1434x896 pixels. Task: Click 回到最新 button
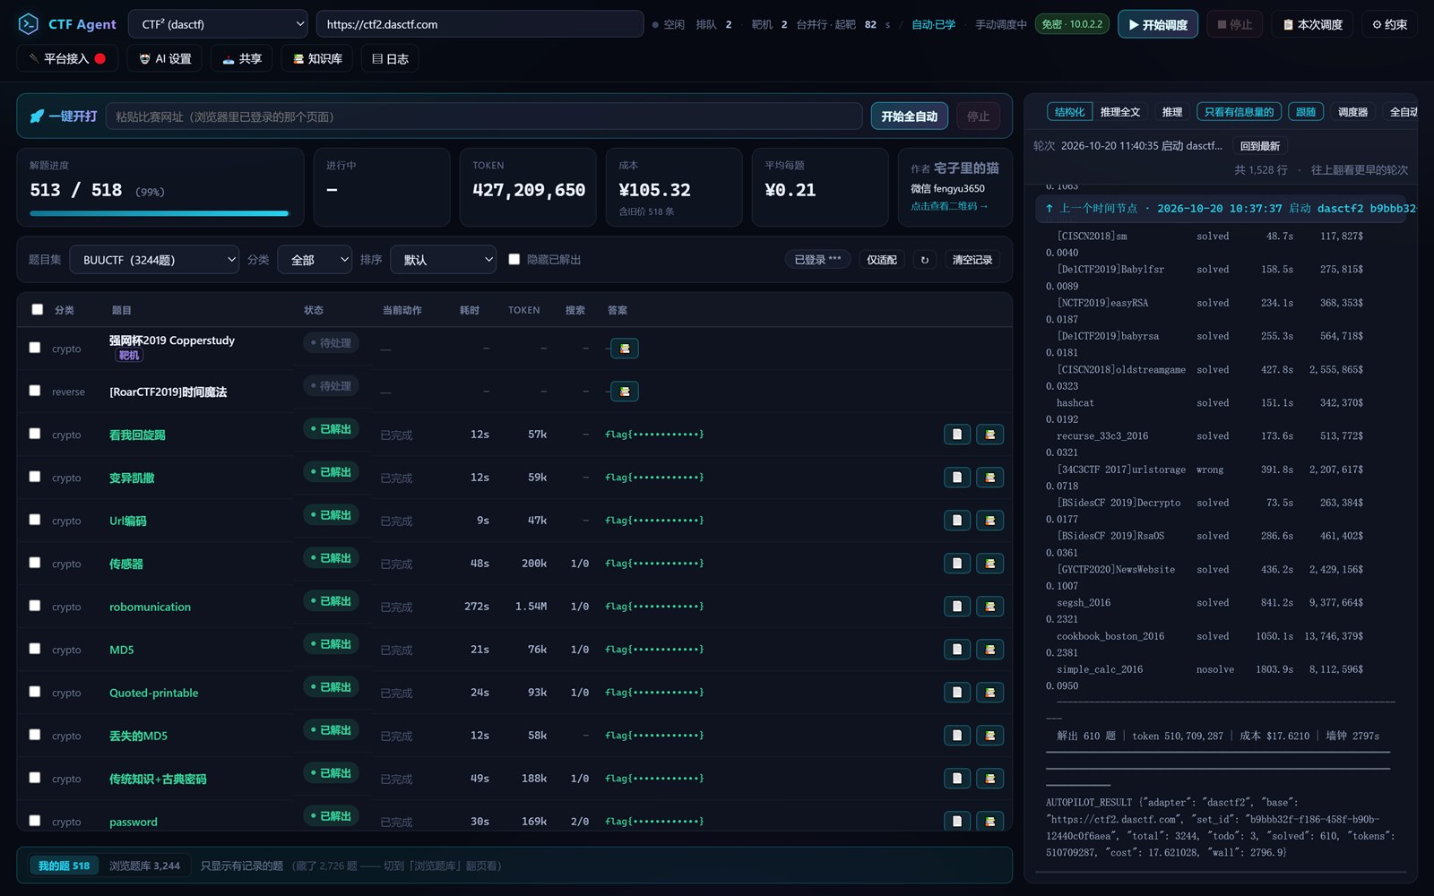(1260, 146)
